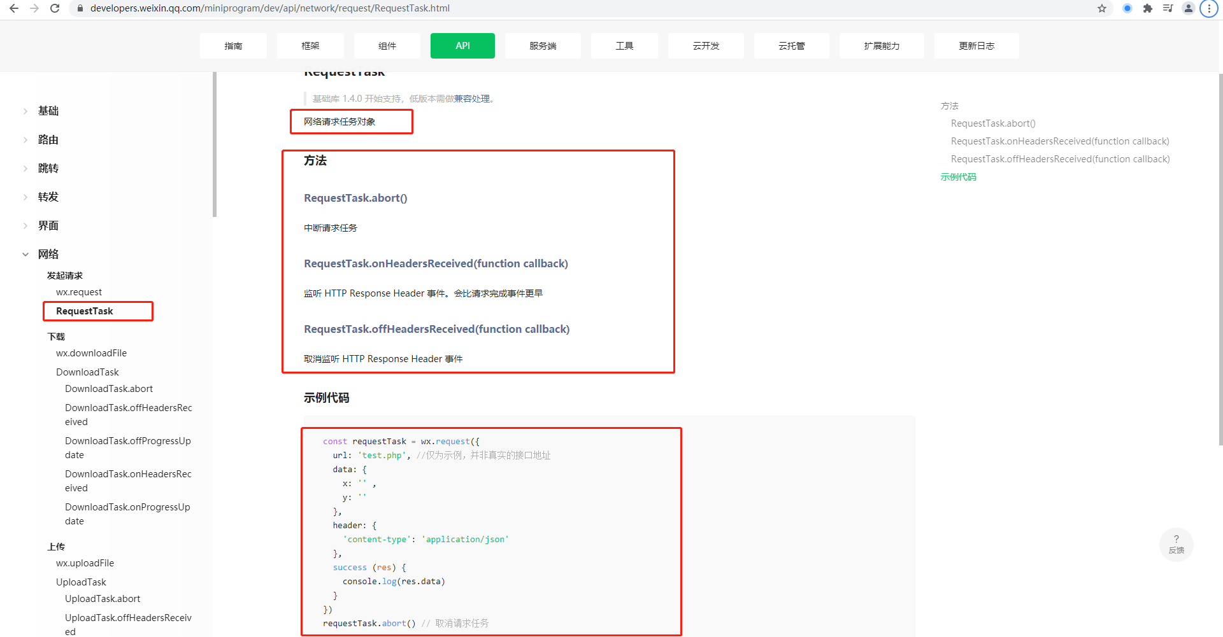This screenshot has height=637, width=1223.
Task: Open DownloadTask.onHeadersReceived in the sidebar
Action: click(x=128, y=481)
